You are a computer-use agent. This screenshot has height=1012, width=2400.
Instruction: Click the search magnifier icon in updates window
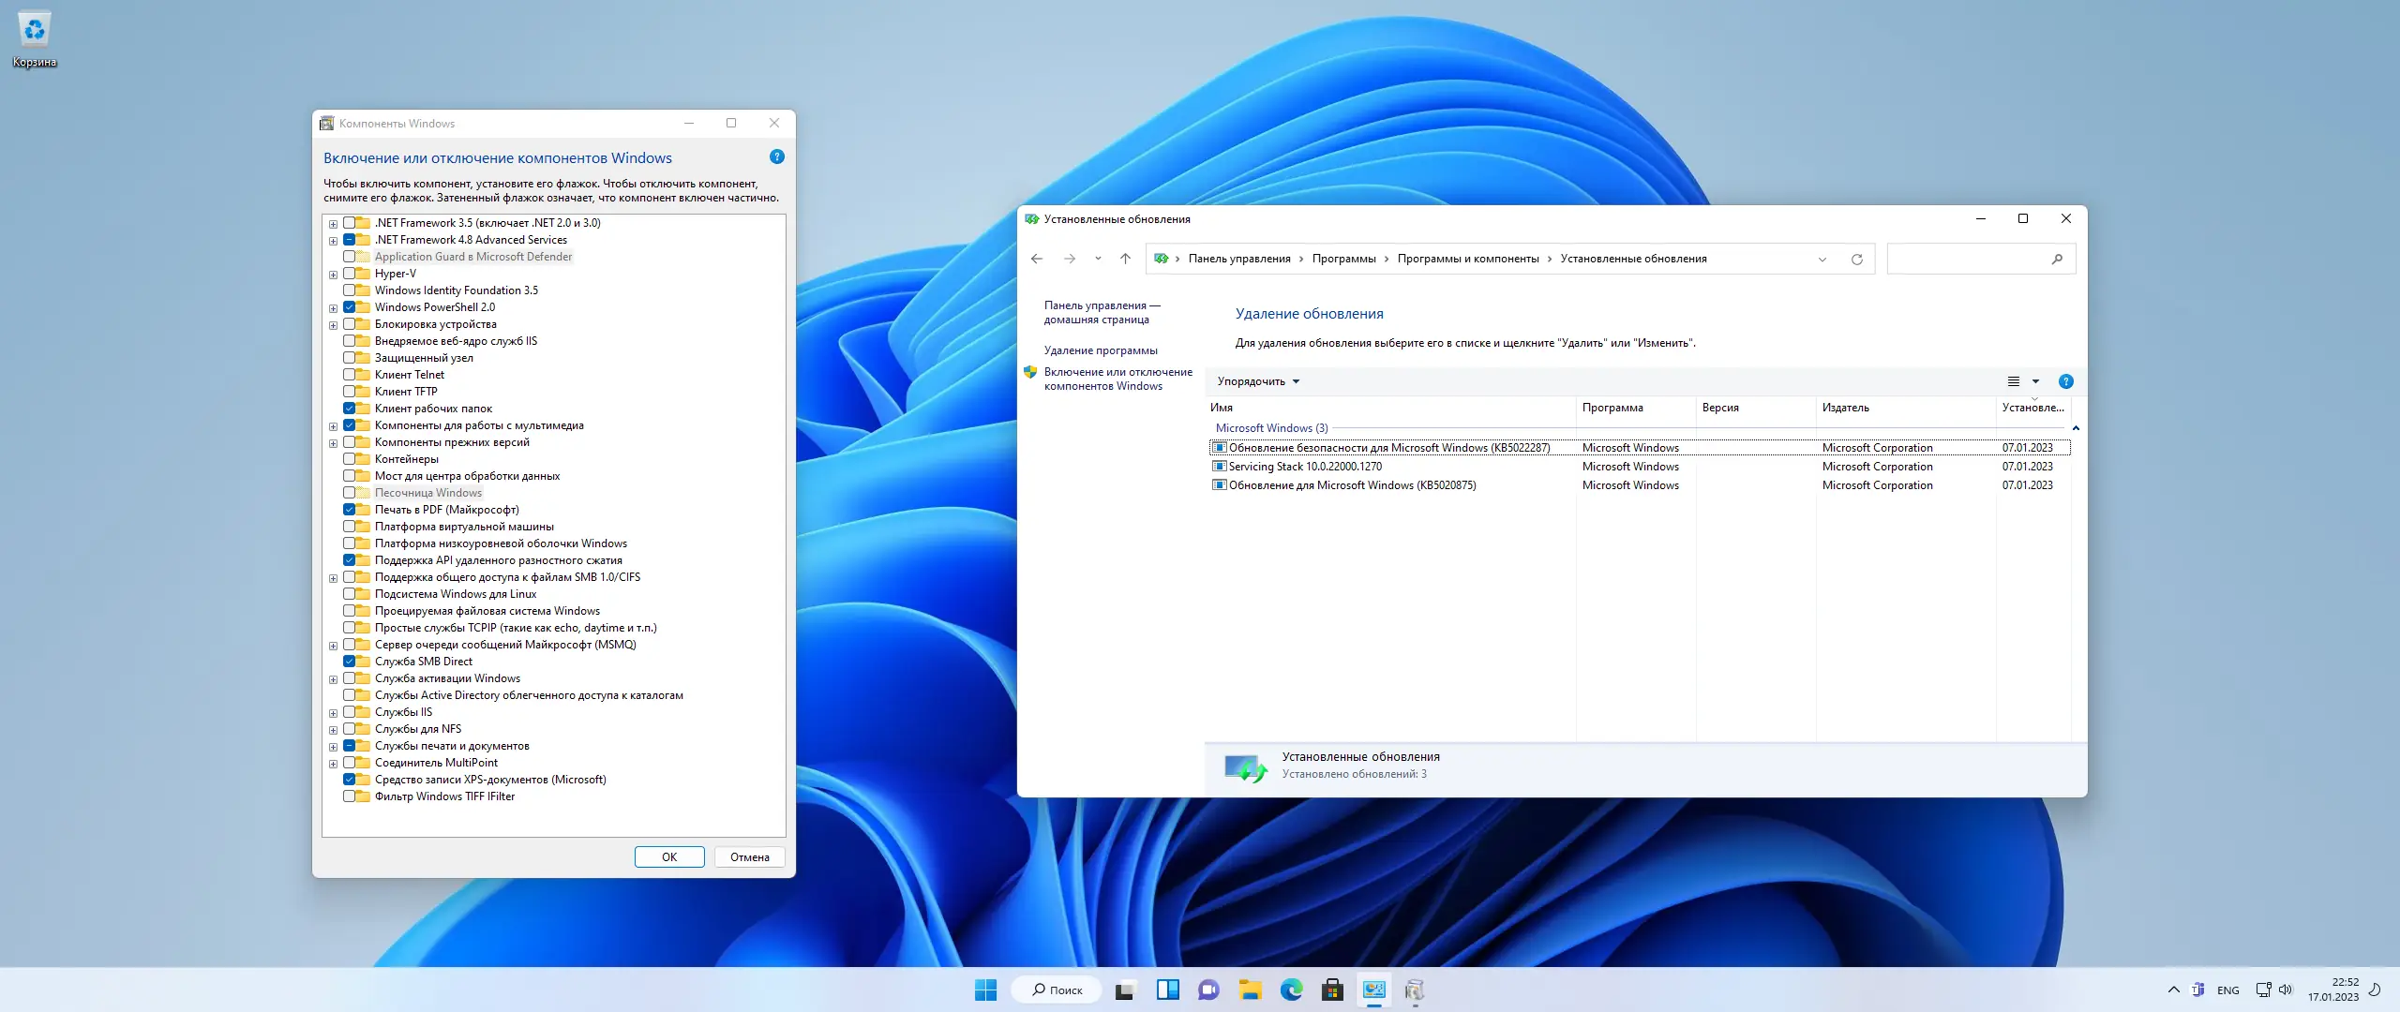point(2057,260)
